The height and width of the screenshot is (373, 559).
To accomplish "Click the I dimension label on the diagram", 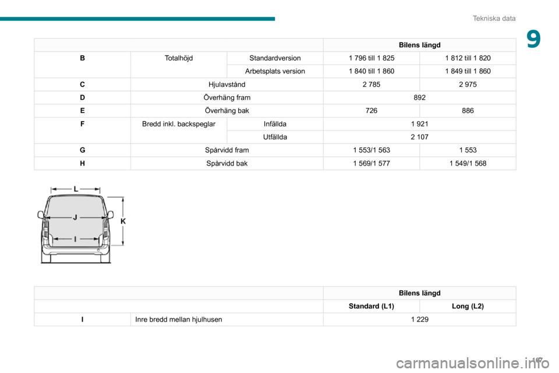I will (75, 239).
